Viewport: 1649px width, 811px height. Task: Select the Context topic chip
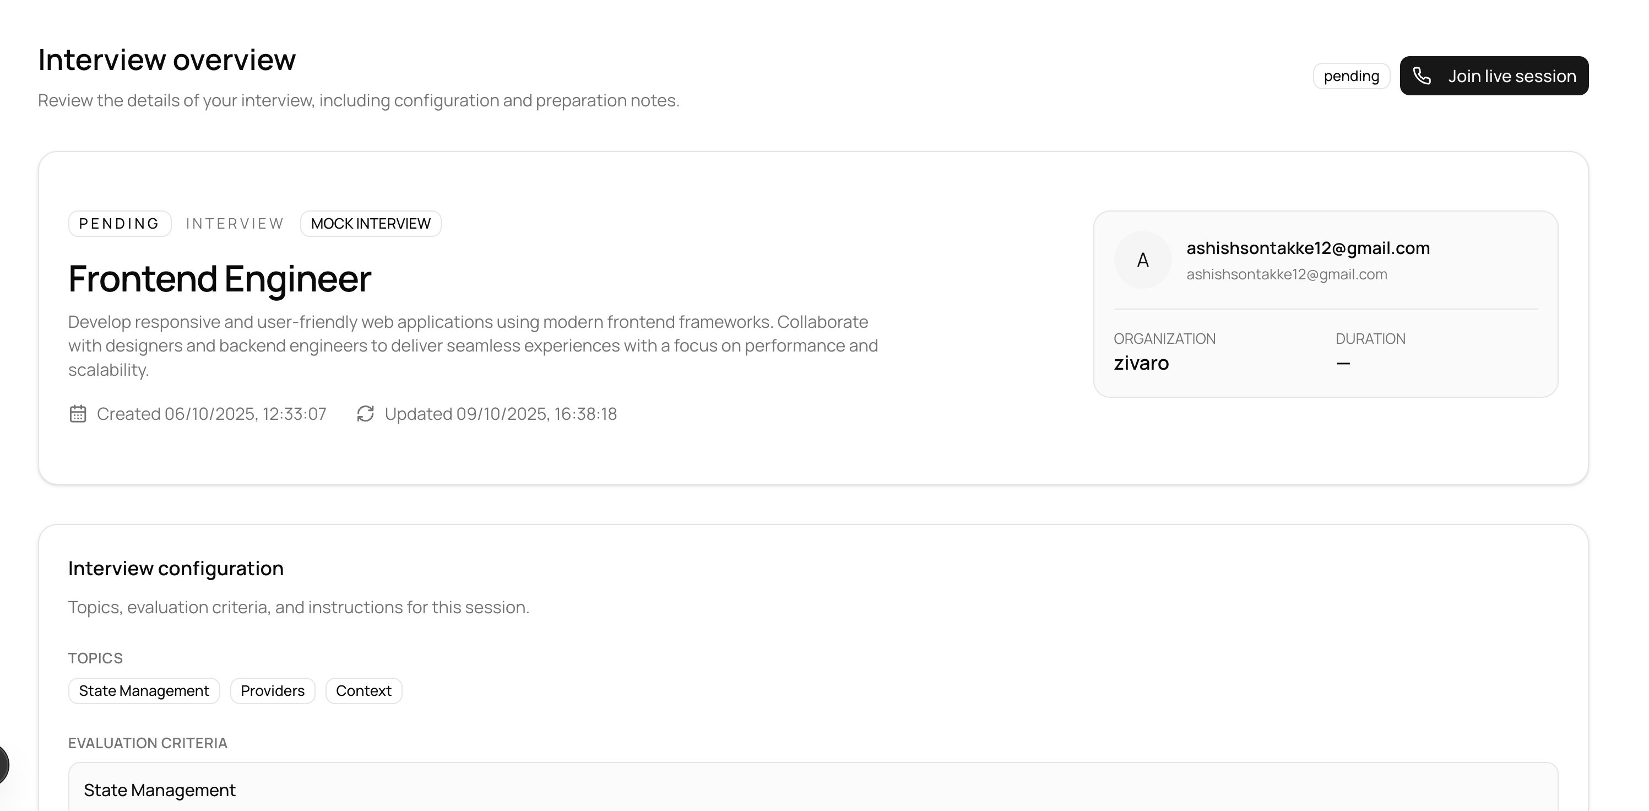coord(364,690)
